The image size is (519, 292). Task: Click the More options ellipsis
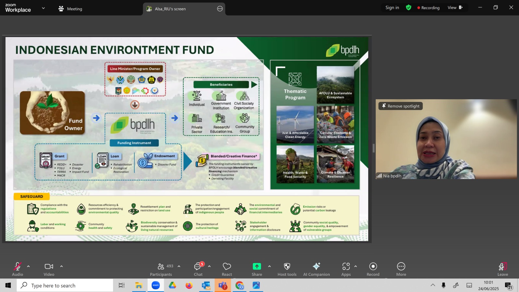pos(401,269)
